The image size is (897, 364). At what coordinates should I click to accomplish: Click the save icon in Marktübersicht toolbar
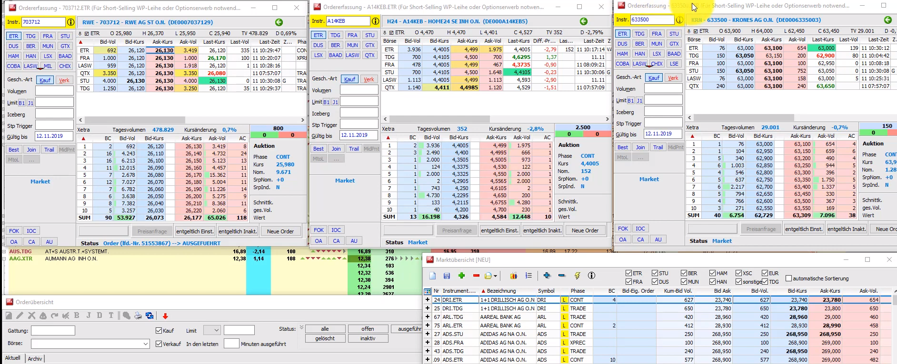pyautogui.click(x=447, y=276)
